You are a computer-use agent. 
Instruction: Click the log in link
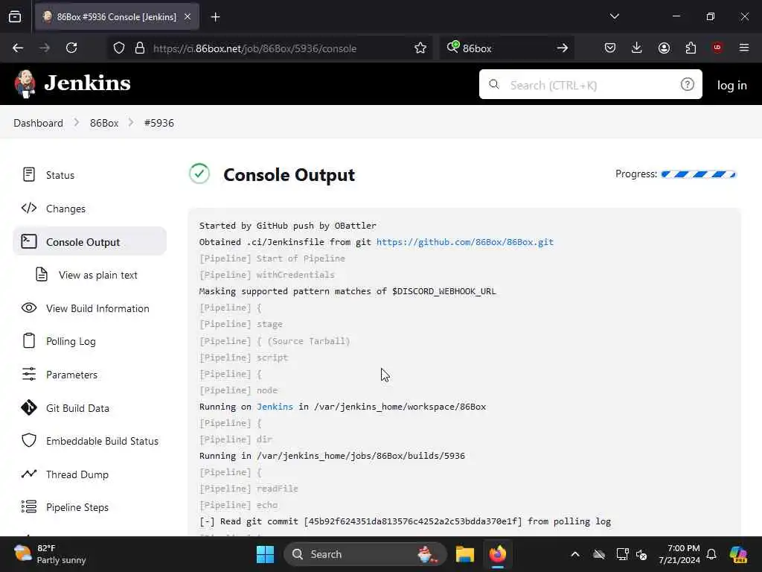pyautogui.click(x=731, y=85)
